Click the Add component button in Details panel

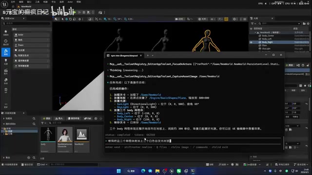[290, 65]
